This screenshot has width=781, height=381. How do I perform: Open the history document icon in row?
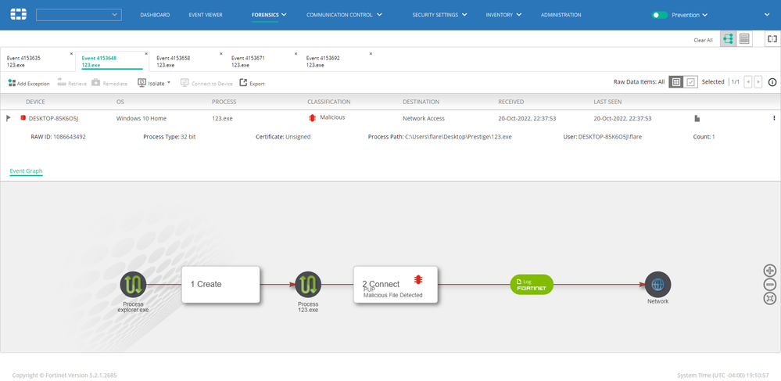tap(697, 118)
